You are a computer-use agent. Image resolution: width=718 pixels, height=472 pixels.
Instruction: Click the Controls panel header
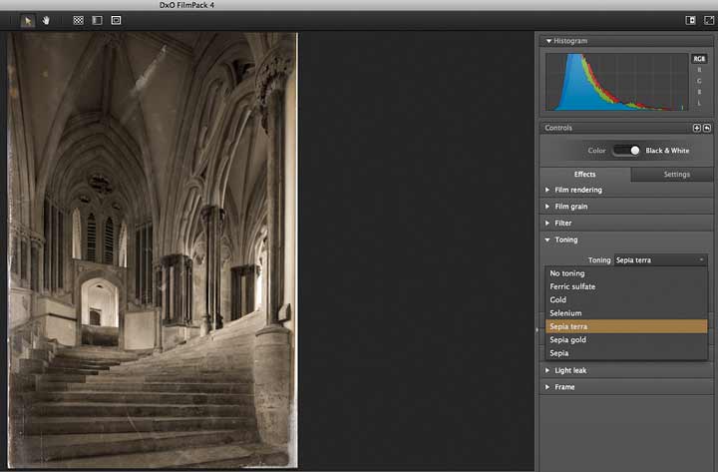pyautogui.click(x=626, y=128)
